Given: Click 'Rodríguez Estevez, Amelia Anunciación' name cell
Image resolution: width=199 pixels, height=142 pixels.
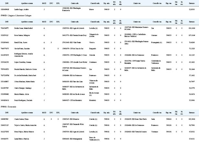Looking at the screenshot, I should click(24, 55).
